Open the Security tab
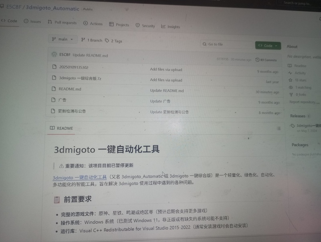 pyautogui.click(x=145, y=26)
